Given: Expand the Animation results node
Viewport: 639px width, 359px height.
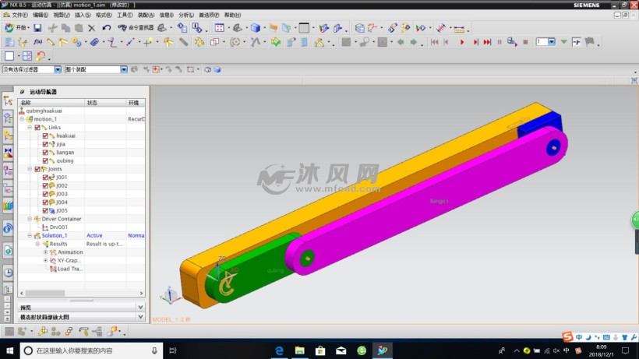Looking at the screenshot, I should pos(45,252).
